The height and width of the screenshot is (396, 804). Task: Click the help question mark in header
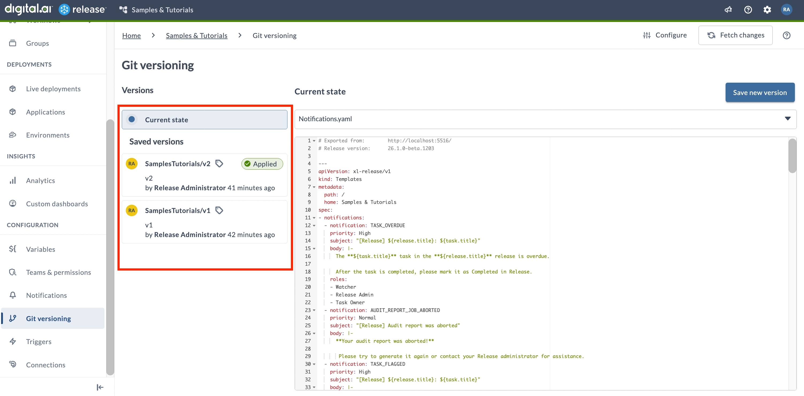(748, 10)
